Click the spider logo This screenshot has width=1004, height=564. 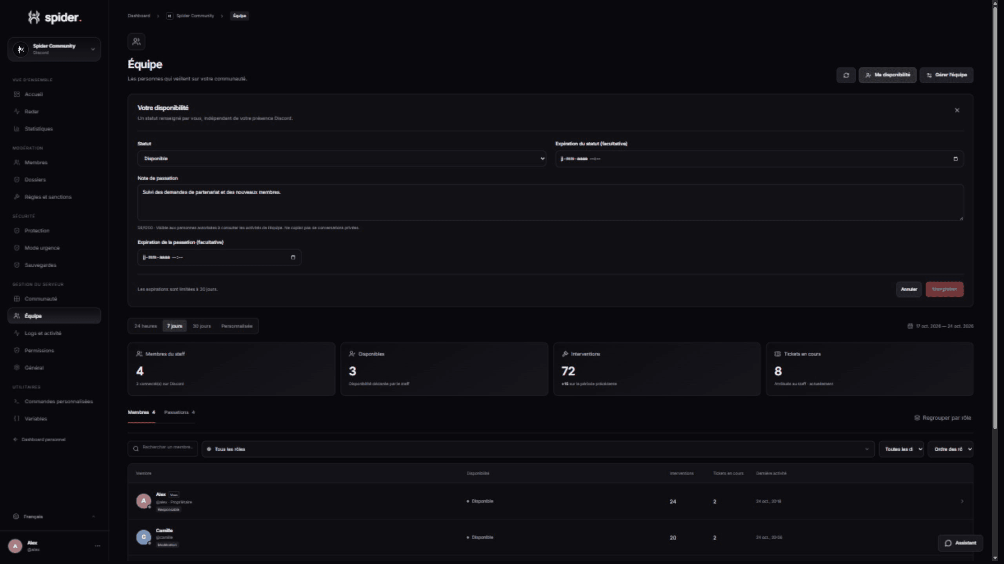(55, 17)
